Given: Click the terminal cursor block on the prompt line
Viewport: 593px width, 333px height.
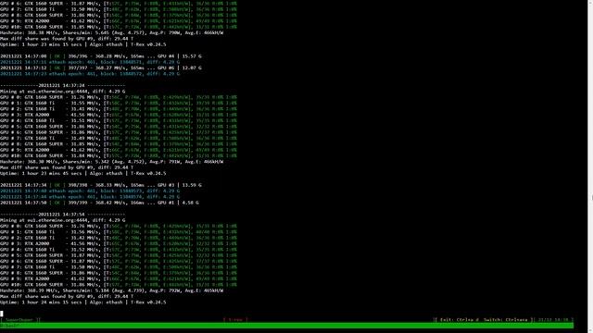Looking at the screenshot, I should [x=2, y=314].
